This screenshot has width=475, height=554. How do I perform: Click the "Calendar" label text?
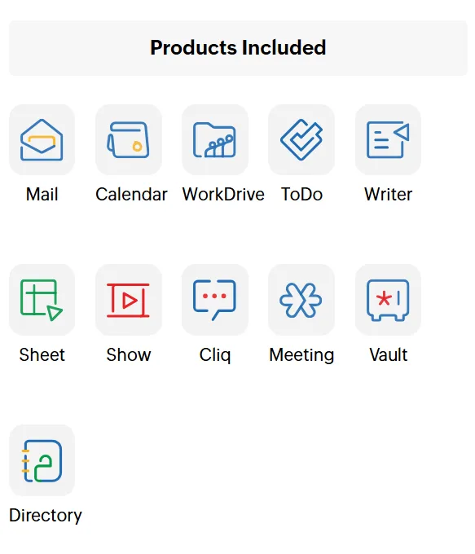(x=131, y=195)
